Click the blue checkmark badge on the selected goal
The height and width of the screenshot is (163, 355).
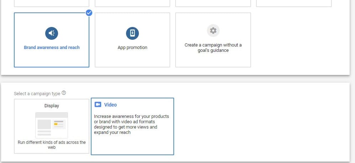coord(89,13)
